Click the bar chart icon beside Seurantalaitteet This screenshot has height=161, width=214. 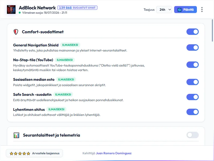point(16,135)
